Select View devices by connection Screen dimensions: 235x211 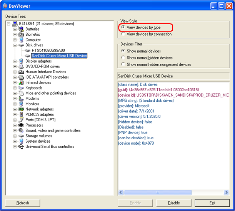point(147,34)
